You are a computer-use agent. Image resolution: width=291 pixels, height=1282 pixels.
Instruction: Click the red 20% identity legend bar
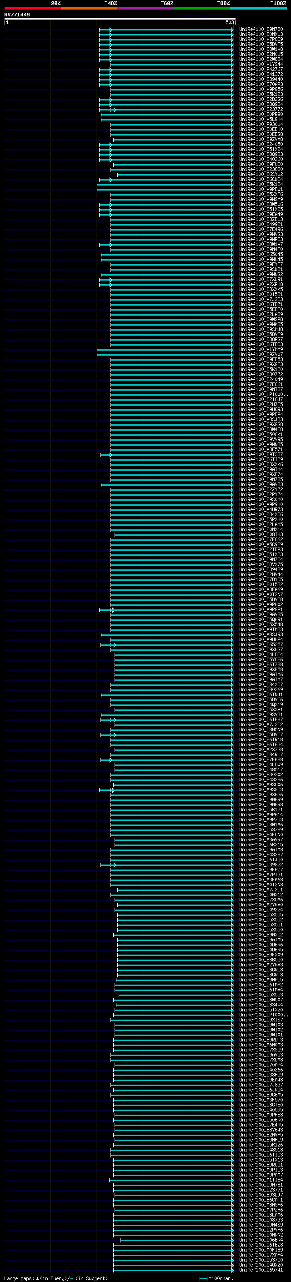coord(32,8)
